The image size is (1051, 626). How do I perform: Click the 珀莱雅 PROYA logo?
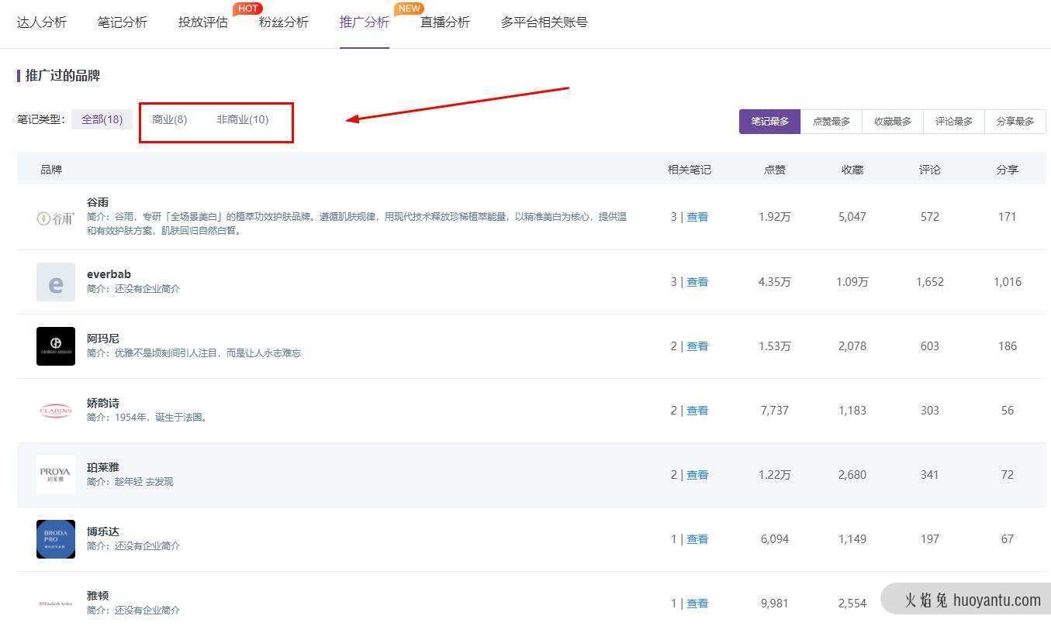(56, 475)
